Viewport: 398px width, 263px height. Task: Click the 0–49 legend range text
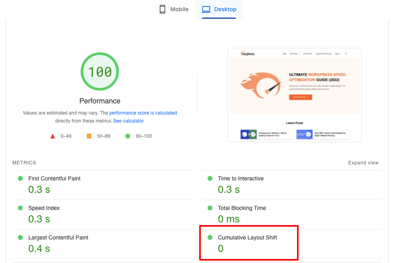tap(66, 136)
